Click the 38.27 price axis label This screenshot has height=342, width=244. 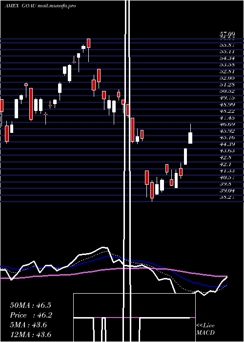(x=227, y=197)
